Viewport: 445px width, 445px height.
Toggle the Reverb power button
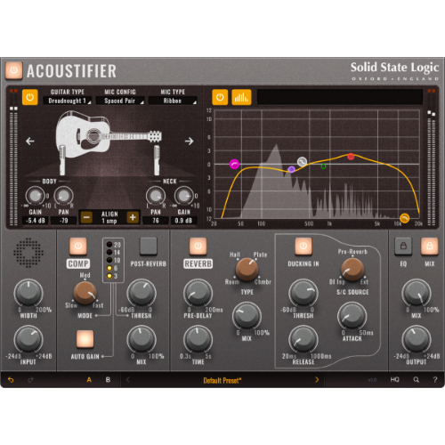pos(198,246)
